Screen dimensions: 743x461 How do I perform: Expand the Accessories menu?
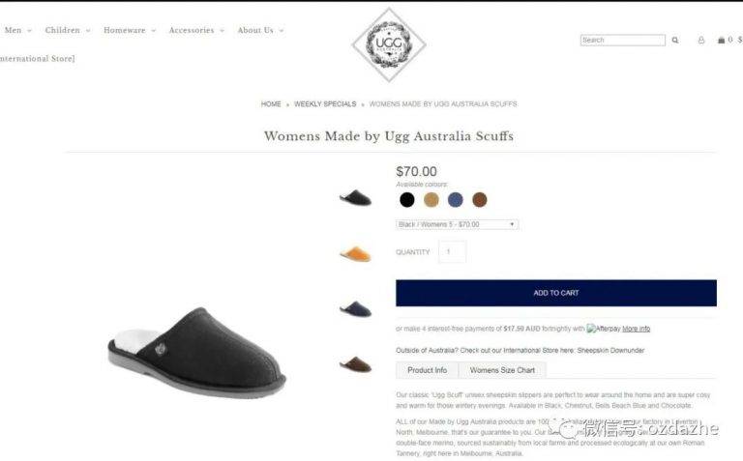click(196, 30)
